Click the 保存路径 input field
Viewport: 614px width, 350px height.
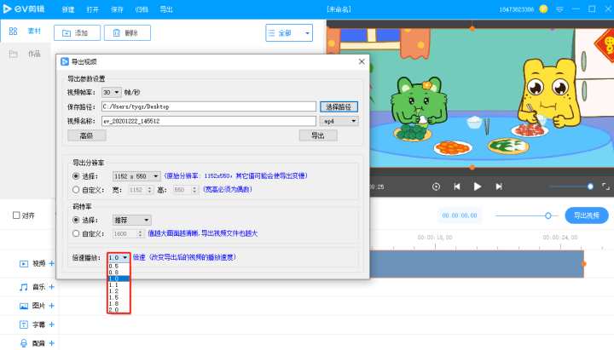(209, 106)
